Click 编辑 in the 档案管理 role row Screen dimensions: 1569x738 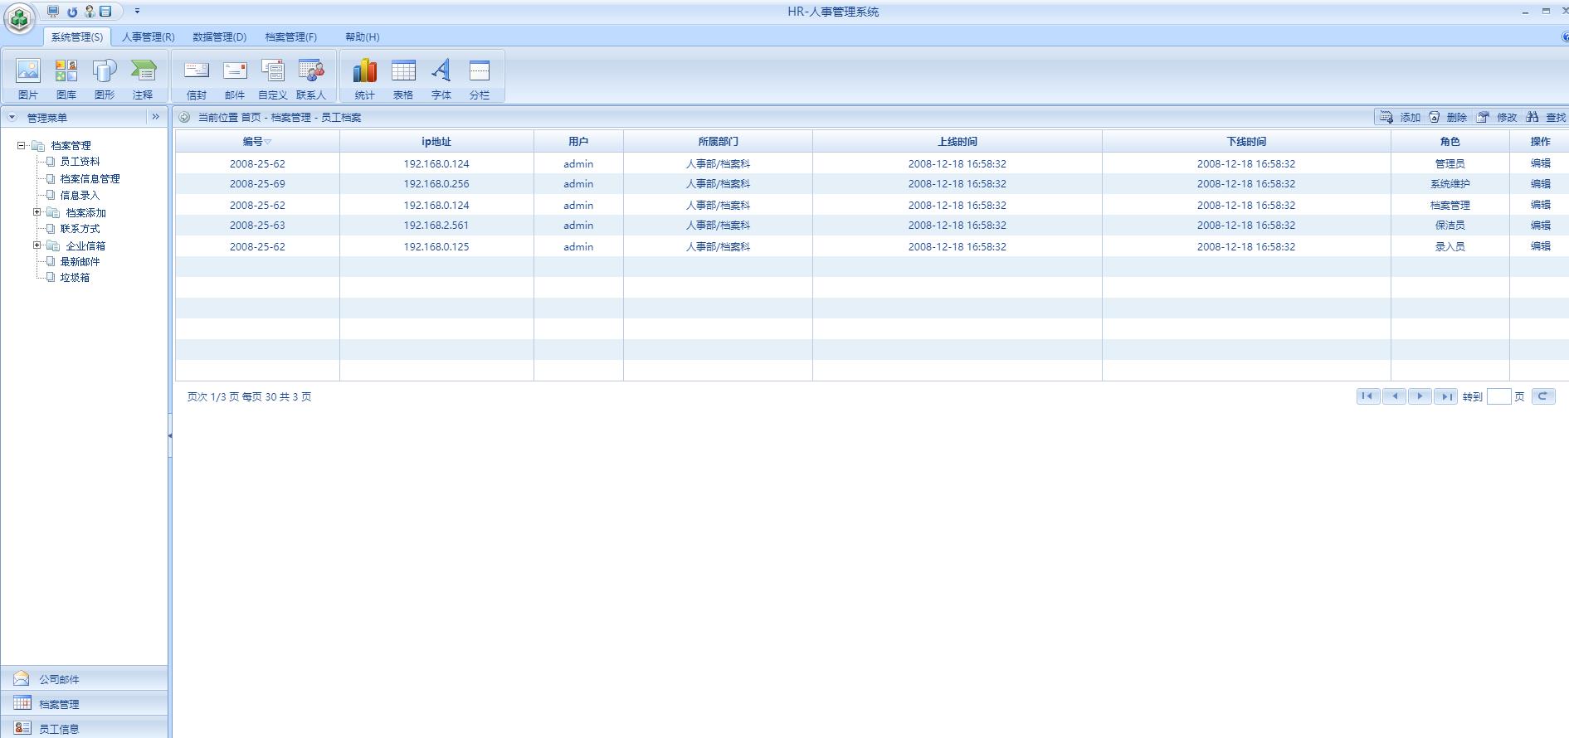pyautogui.click(x=1540, y=204)
